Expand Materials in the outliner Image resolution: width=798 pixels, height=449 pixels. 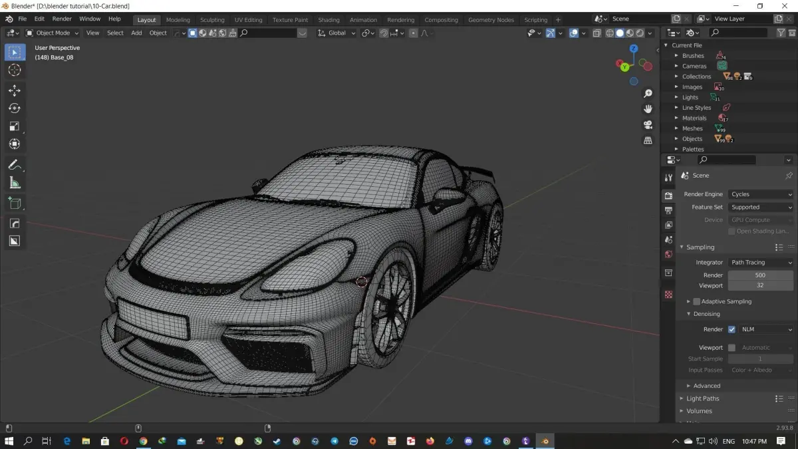(676, 118)
